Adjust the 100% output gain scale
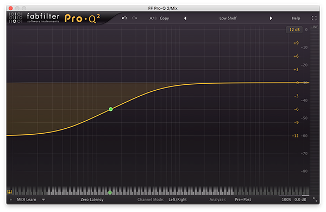 tap(286, 199)
